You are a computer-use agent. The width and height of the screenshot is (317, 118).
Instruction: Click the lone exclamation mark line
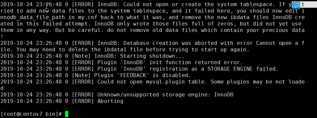pos(2,37)
